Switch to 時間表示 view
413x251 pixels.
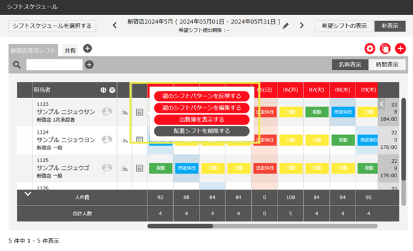pyautogui.click(x=387, y=65)
